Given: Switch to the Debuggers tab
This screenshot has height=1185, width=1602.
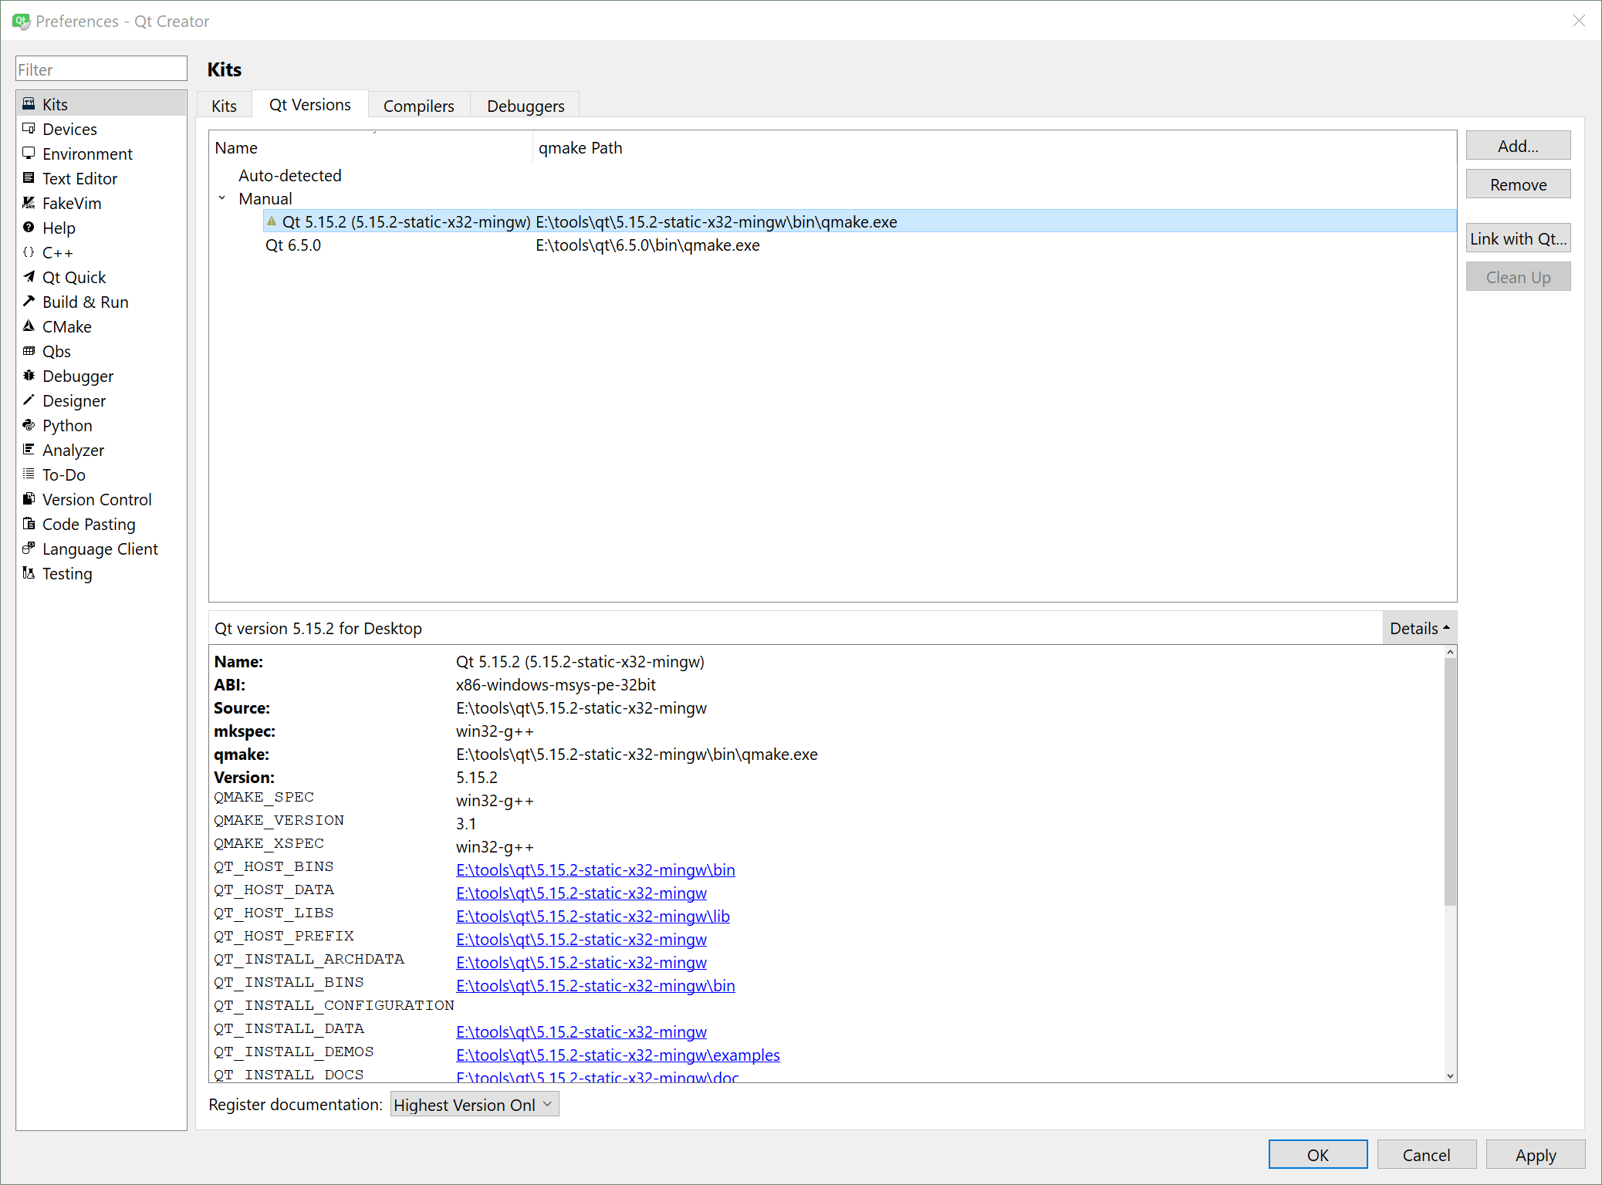Looking at the screenshot, I should click(x=526, y=106).
